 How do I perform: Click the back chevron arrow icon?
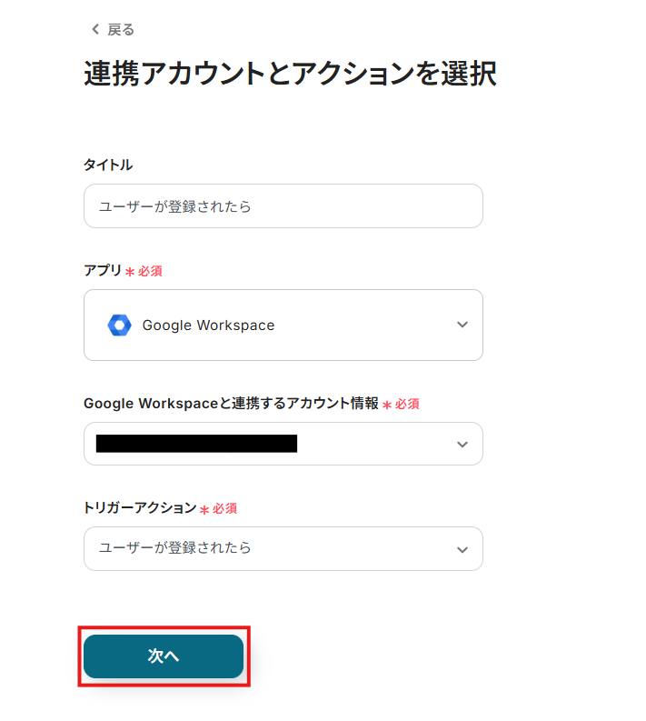coord(95,30)
